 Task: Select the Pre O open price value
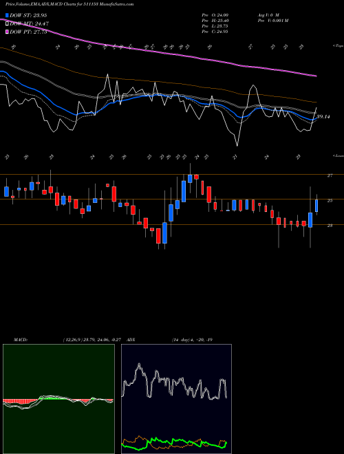pos(215,14)
